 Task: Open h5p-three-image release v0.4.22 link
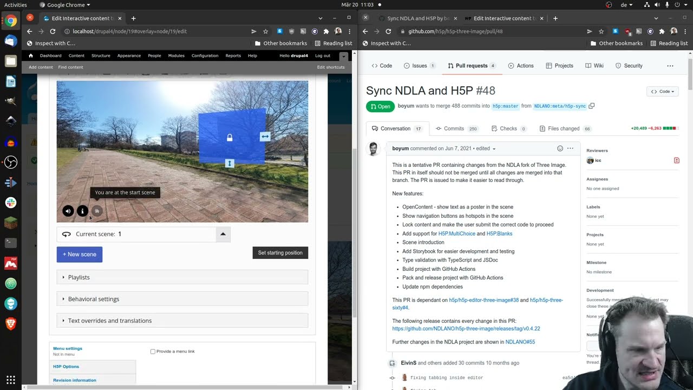466,329
